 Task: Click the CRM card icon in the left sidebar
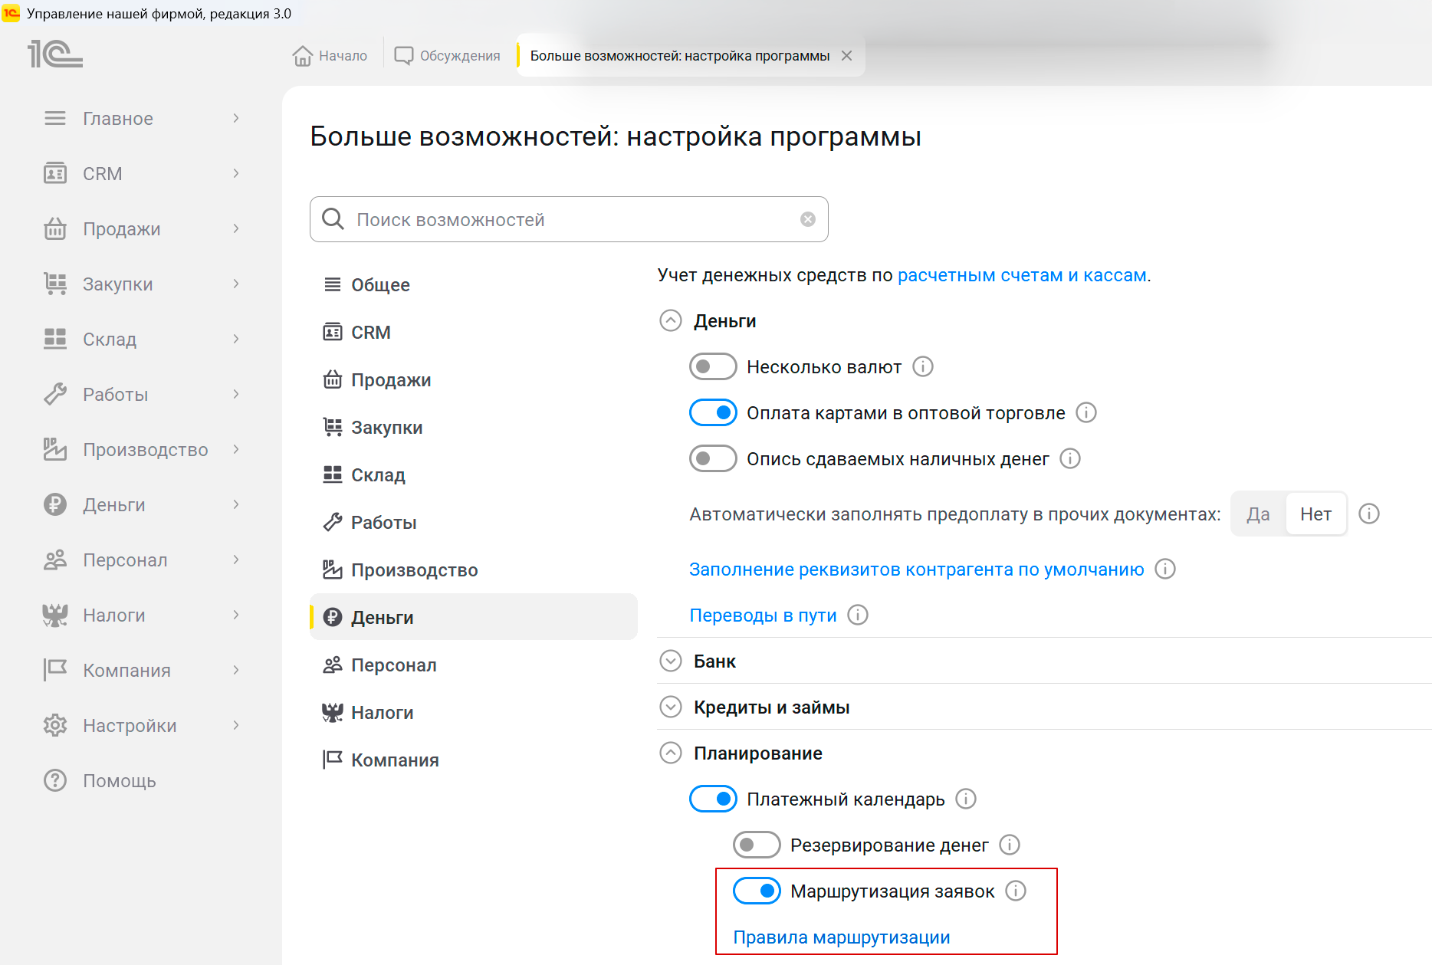[55, 173]
